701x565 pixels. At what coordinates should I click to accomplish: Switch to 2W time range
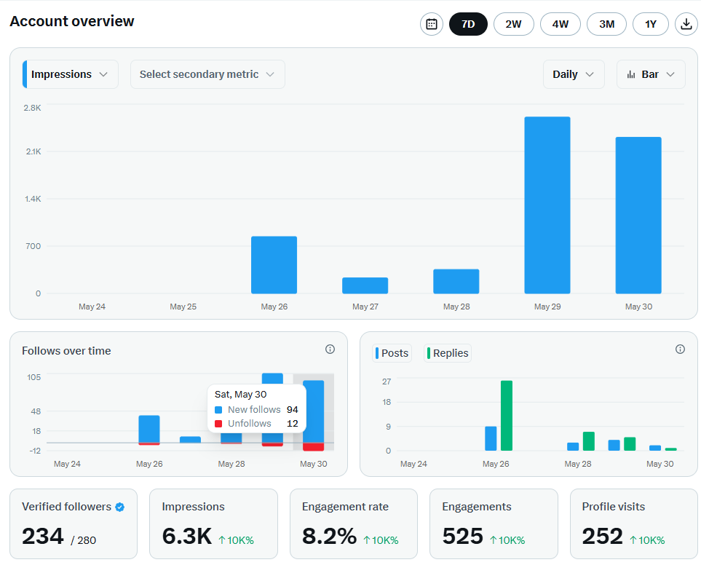click(x=514, y=24)
